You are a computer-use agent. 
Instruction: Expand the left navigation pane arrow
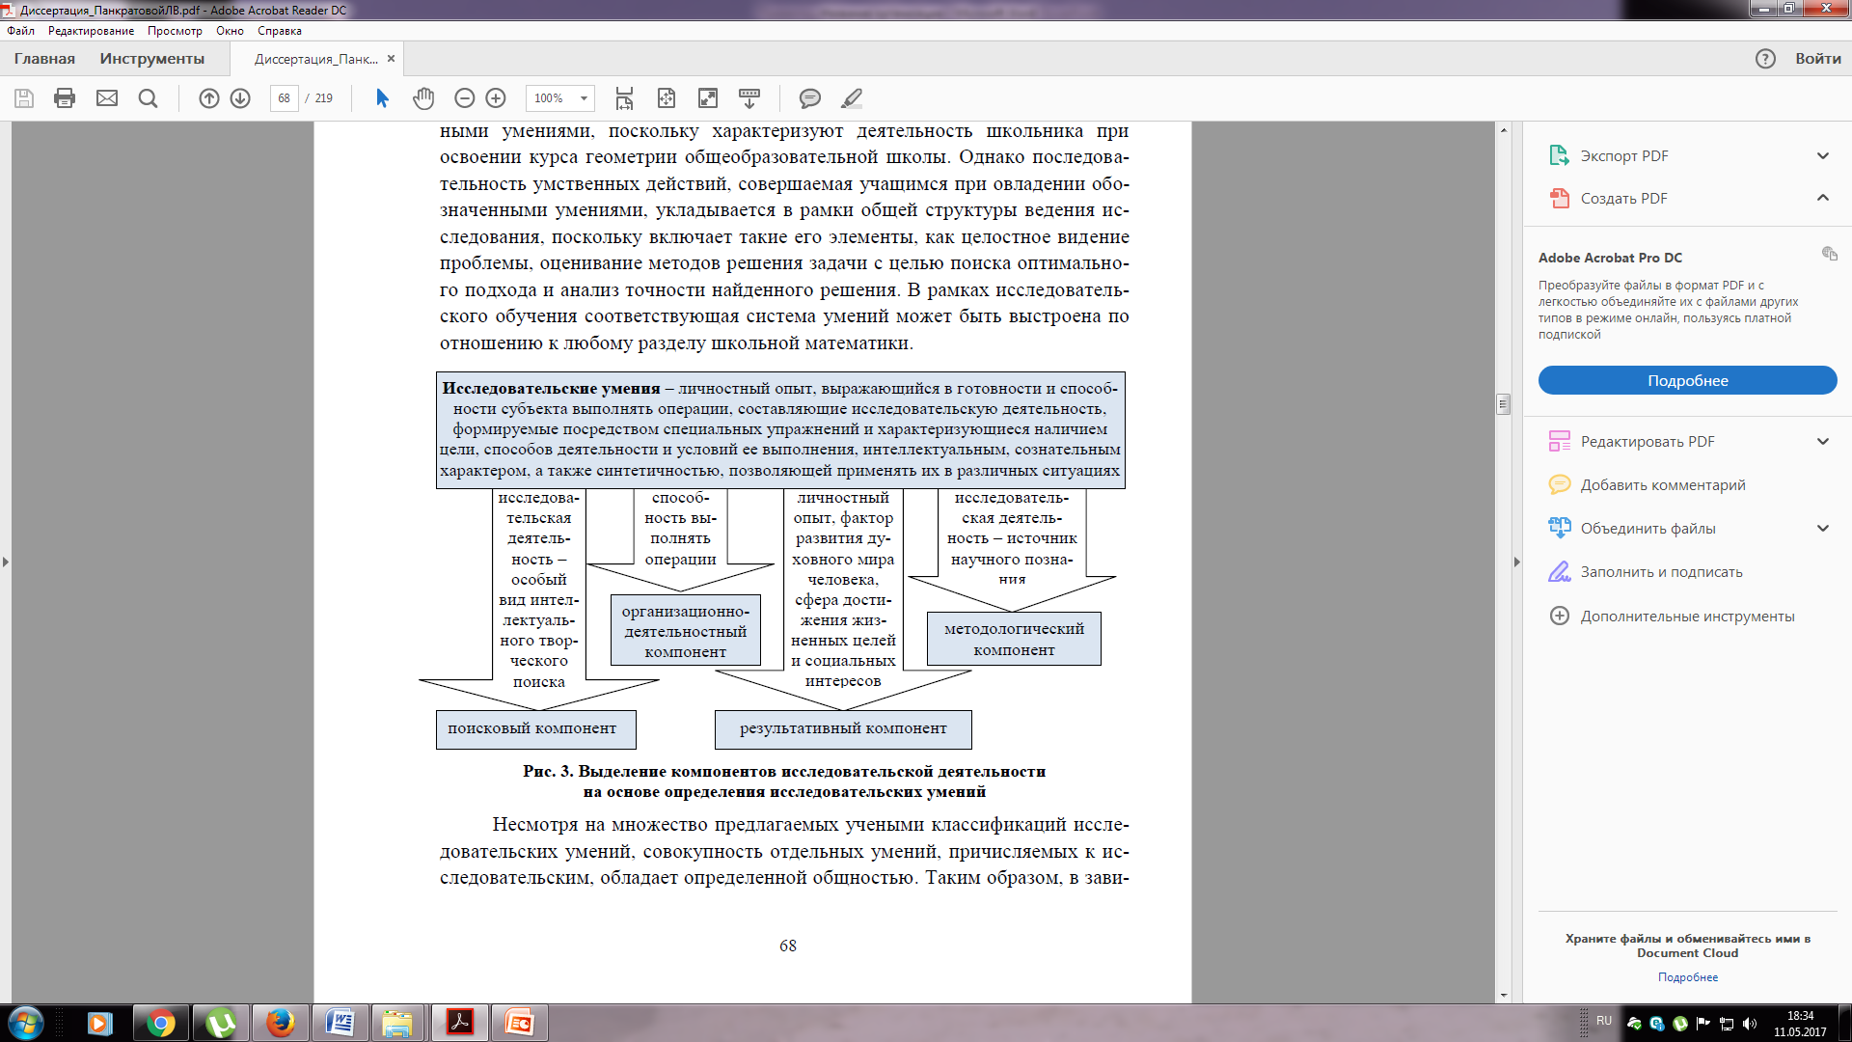coord(6,562)
